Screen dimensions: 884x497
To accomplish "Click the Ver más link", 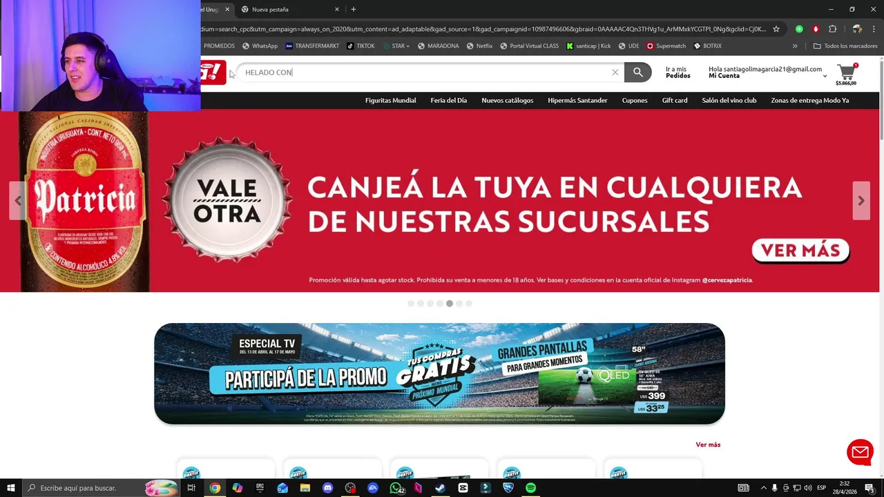I will (x=708, y=445).
